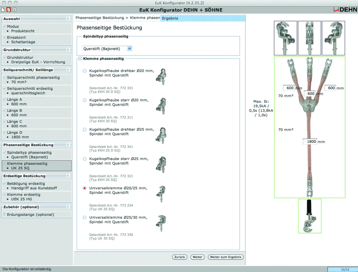This screenshot has width=358, height=272.
Task: Open Klemme erdseitig in the sidebar
Action: click(x=23, y=195)
